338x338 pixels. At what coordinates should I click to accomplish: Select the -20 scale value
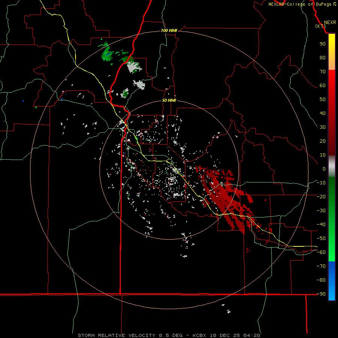[321, 197]
